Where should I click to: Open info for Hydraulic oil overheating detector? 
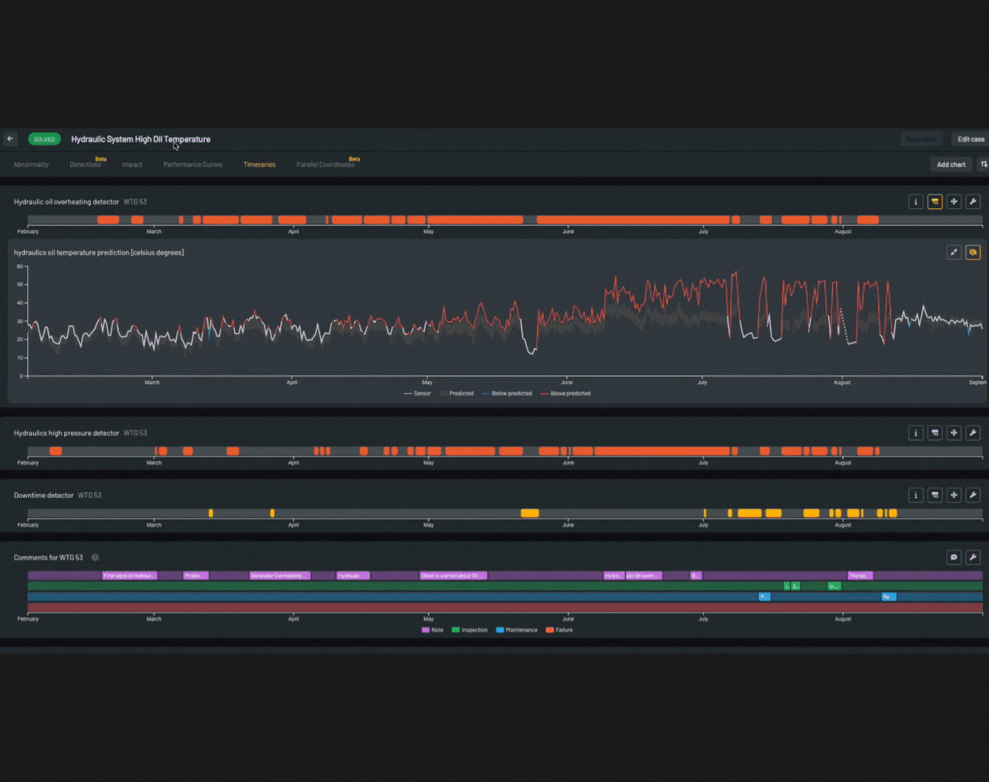916,201
